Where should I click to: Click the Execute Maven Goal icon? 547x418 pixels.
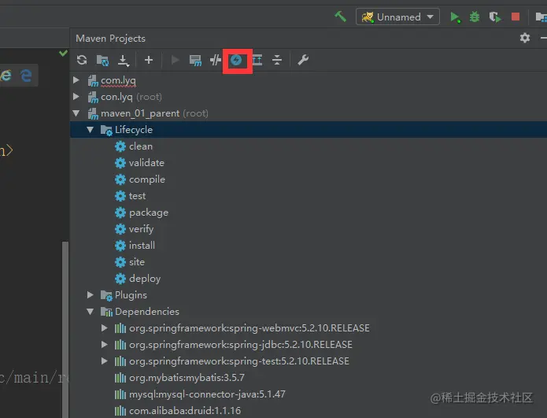tap(195, 61)
